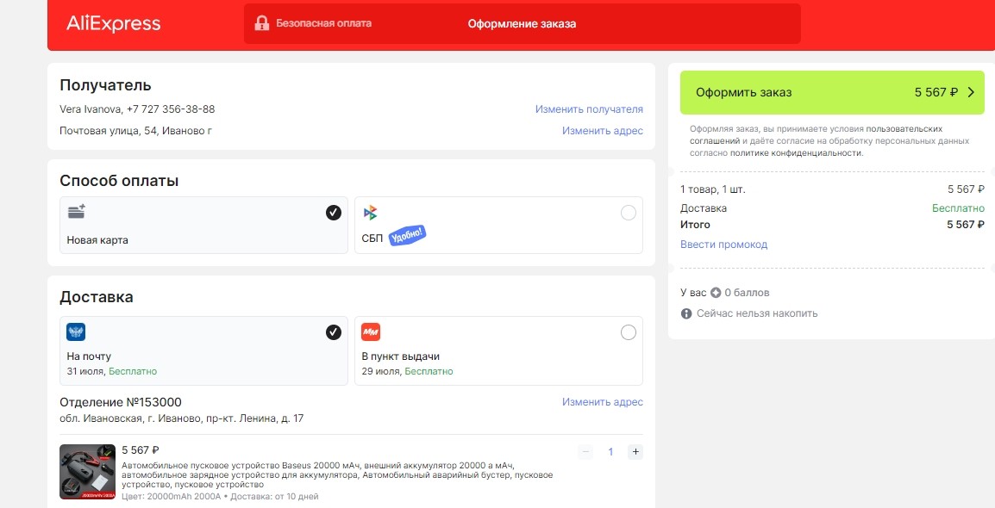
Task: Click 'Способ оплаты' section heading
Action: (x=119, y=181)
